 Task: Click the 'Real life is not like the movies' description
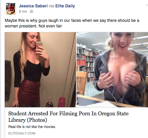tap(32, 127)
